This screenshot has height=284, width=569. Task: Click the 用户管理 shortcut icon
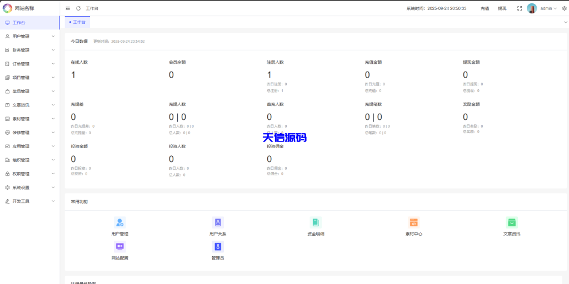pyautogui.click(x=119, y=222)
